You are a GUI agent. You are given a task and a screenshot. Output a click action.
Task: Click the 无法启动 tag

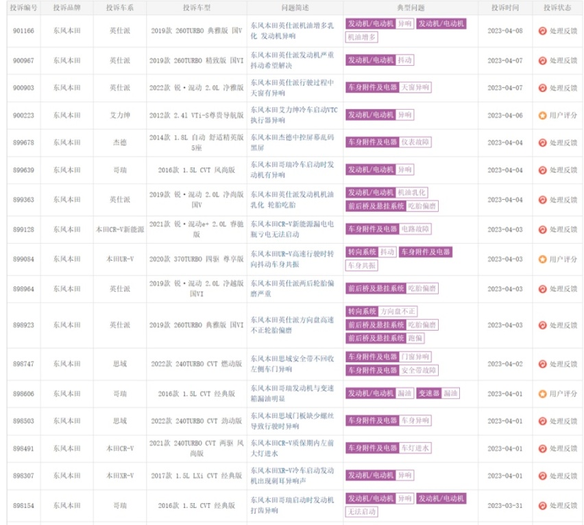[x=362, y=511]
